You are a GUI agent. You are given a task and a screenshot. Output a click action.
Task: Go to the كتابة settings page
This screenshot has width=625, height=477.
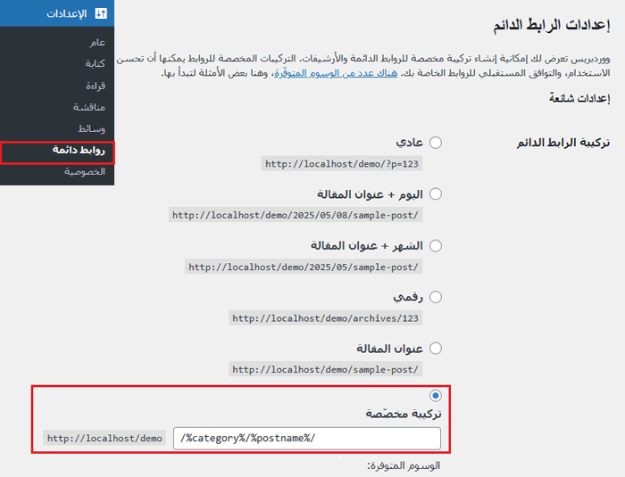pyautogui.click(x=95, y=63)
